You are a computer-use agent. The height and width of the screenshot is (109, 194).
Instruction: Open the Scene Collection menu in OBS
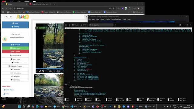pos(116,19)
